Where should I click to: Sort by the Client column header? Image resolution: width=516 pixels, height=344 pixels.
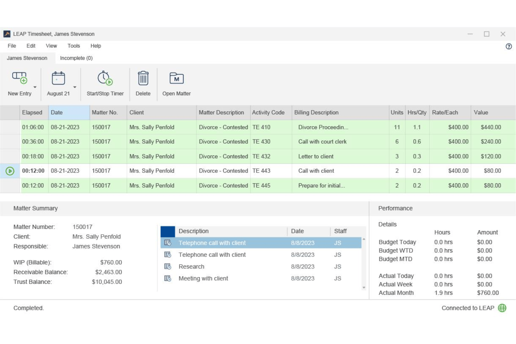161,113
